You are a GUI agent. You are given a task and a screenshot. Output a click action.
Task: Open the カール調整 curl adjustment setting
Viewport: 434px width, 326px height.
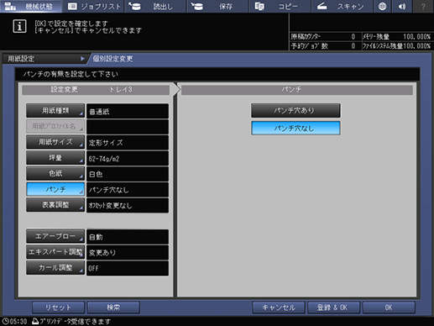(x=55, y=267)
